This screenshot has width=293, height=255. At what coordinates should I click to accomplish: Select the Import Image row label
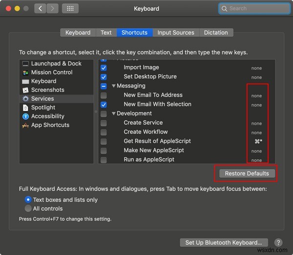click(x=141, y=67)
